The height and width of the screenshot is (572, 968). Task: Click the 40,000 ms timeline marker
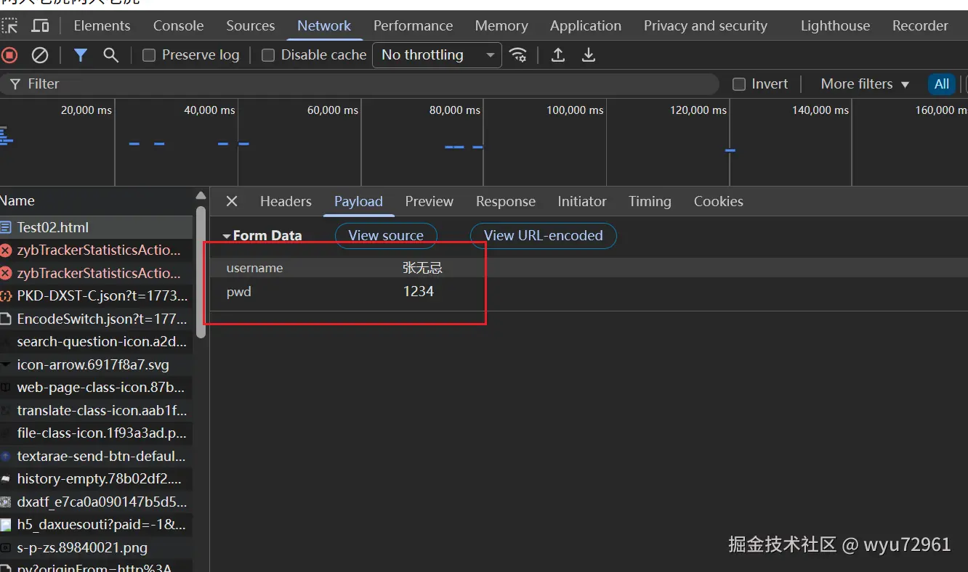coord(209,110)
